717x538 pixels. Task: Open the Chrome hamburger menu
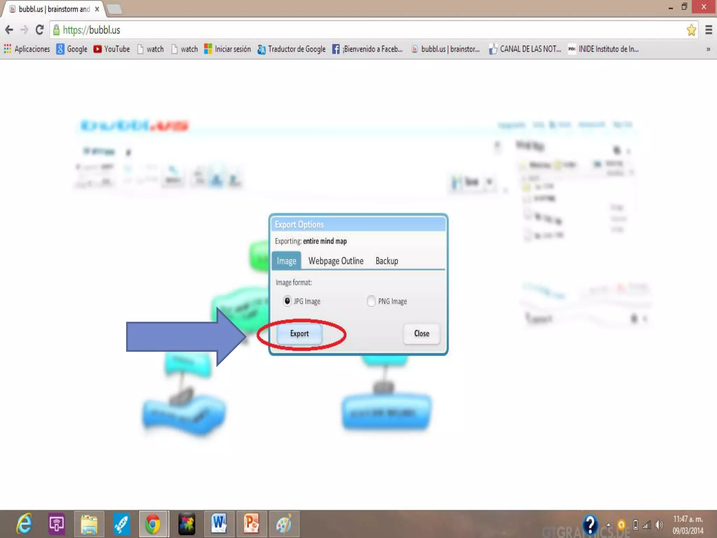(x=709, y=30)
